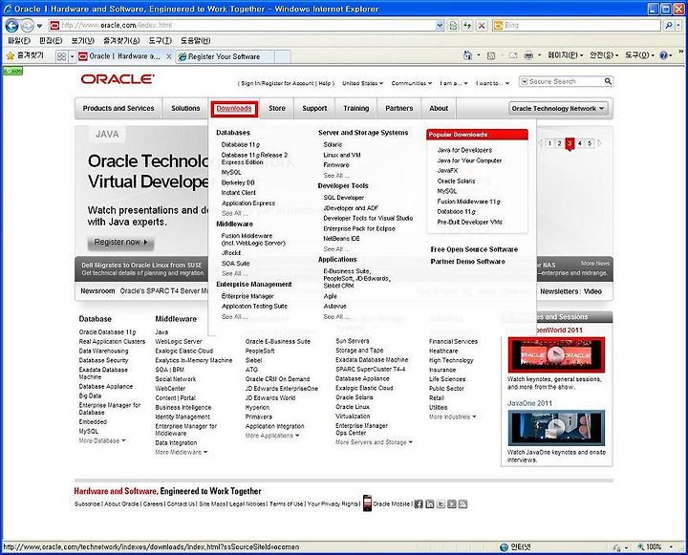Click the Bing search magnifier icon
The height and width of the screenshot is (555, 688).
pos(668,26)
